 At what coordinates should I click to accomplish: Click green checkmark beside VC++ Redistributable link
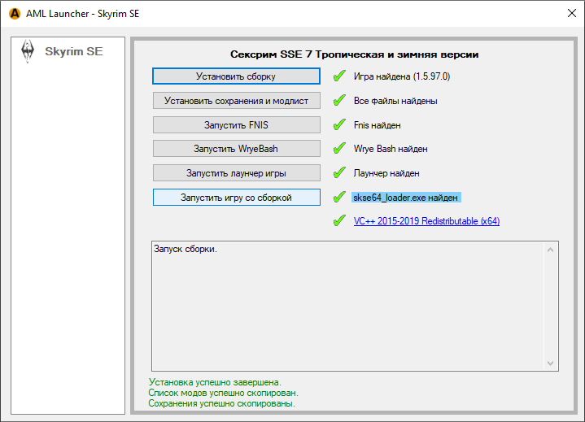tap(339, 221)
